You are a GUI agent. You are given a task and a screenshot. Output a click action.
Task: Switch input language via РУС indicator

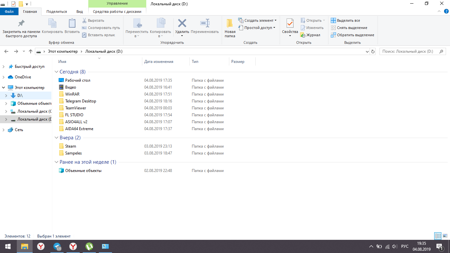405,246
